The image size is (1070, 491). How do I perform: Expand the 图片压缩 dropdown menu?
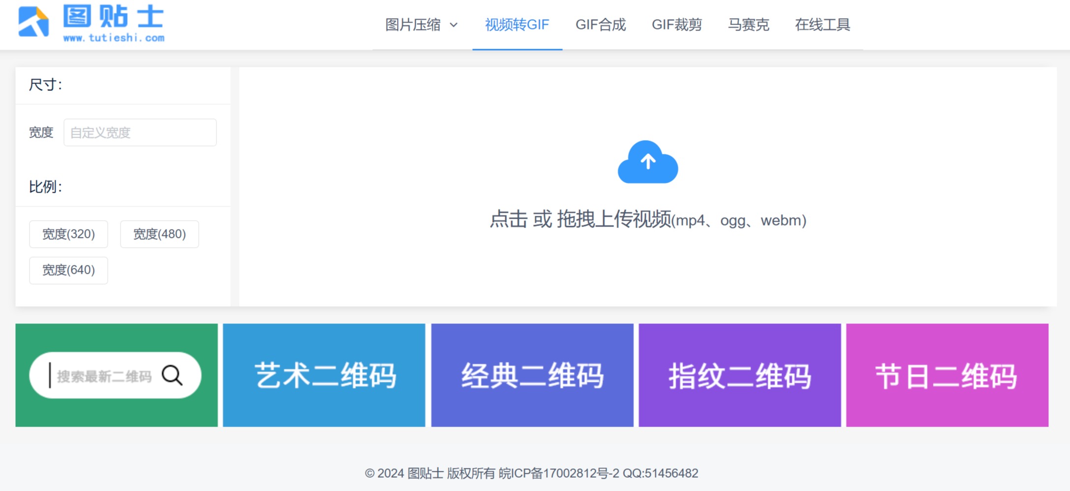point(421,25)
